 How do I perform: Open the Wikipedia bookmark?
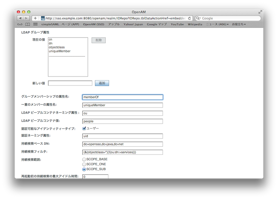point(195,24)
